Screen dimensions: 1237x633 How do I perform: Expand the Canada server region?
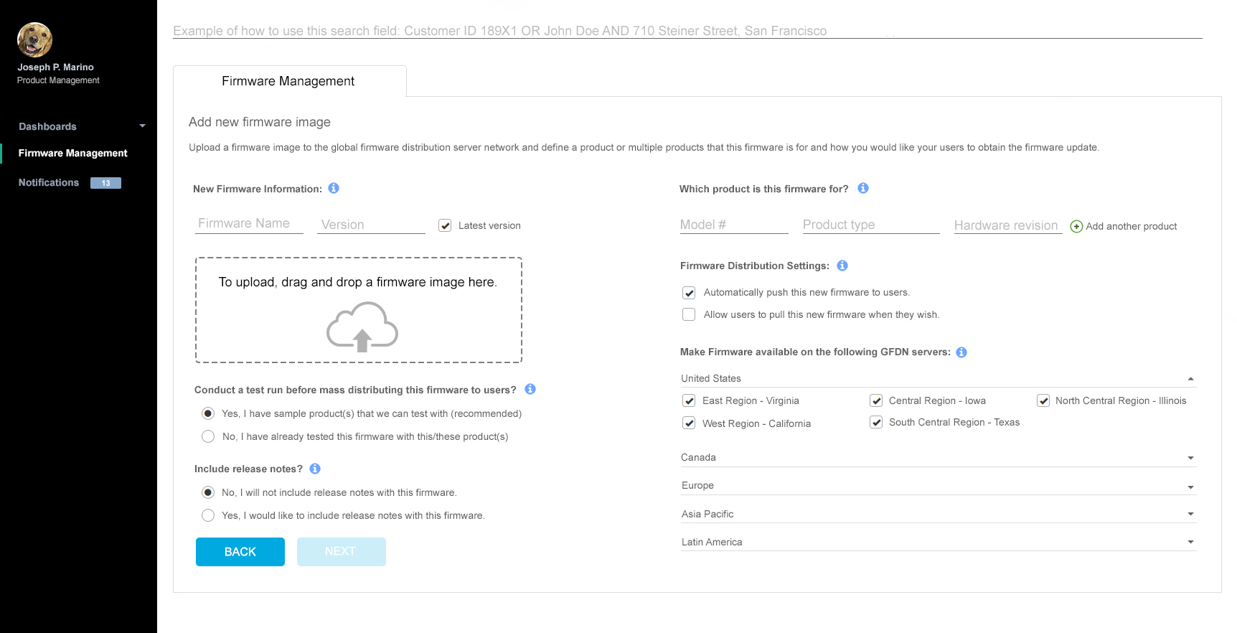click(1190, 458)
